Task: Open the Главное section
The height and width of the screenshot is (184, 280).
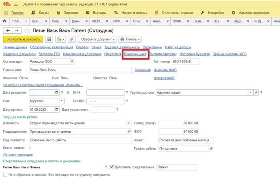Action: 18,13
